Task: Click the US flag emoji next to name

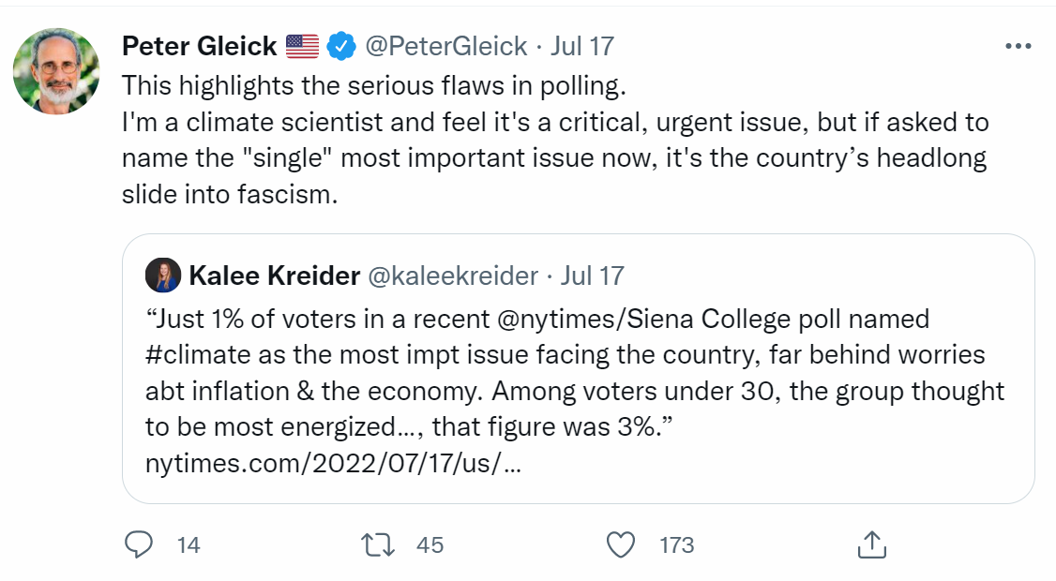Action: pos(302,47)
